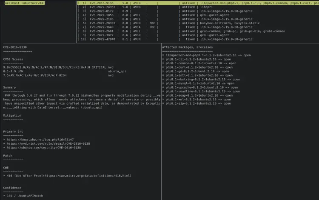Open the ubuntu.com security CVE-2016-9138 link
Viewport: 319px width, 200px height.
click(44, 148)
